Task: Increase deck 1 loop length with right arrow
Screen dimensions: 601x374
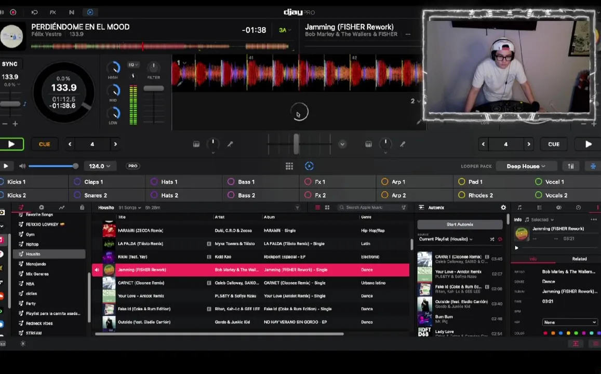Action: pos(115,144)
